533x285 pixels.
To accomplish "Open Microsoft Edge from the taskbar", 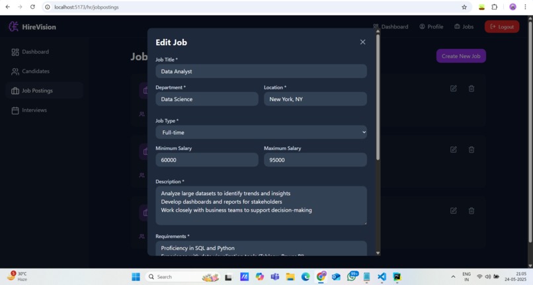I will coord(306,277).
